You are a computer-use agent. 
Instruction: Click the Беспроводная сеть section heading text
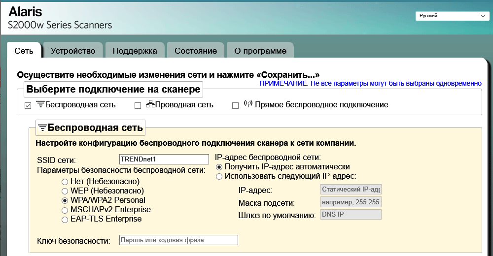click(95, 128)
